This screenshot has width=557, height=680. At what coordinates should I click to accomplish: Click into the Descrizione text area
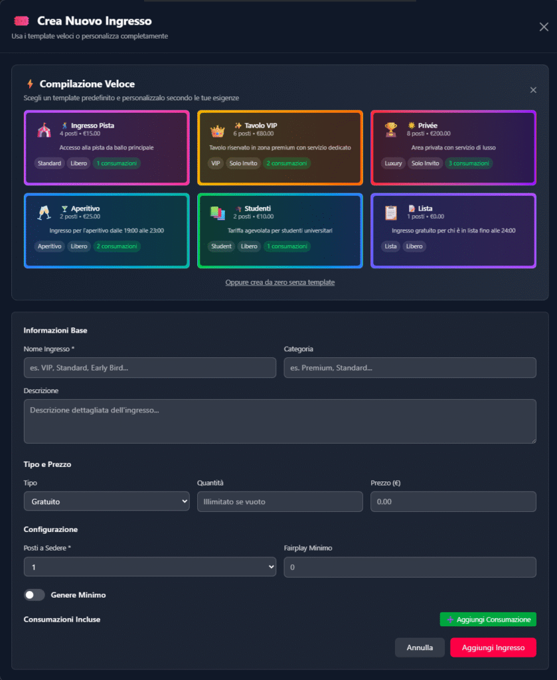tap(279, 421)
